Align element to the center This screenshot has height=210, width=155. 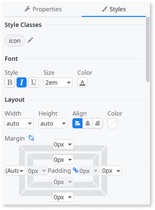(x=88, y=124)
